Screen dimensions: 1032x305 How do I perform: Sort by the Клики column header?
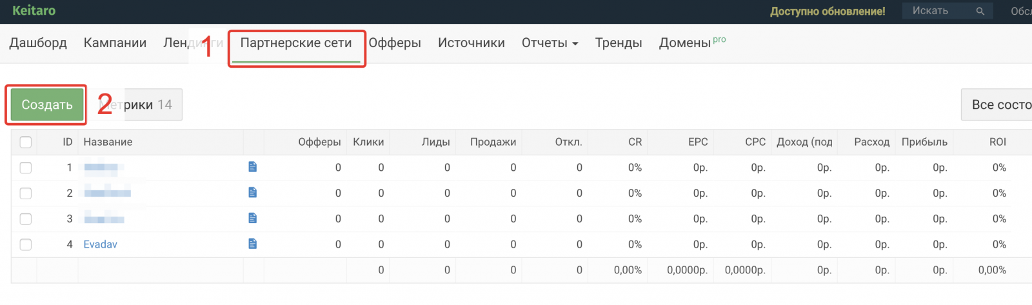[x=368, y=142]
